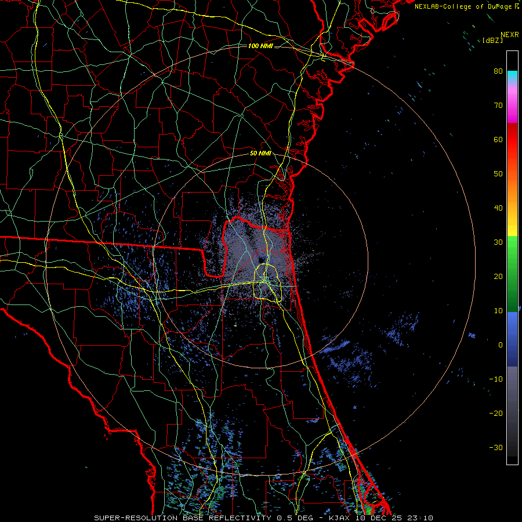Click the 60 value on dBZ scale

[498, 139]
